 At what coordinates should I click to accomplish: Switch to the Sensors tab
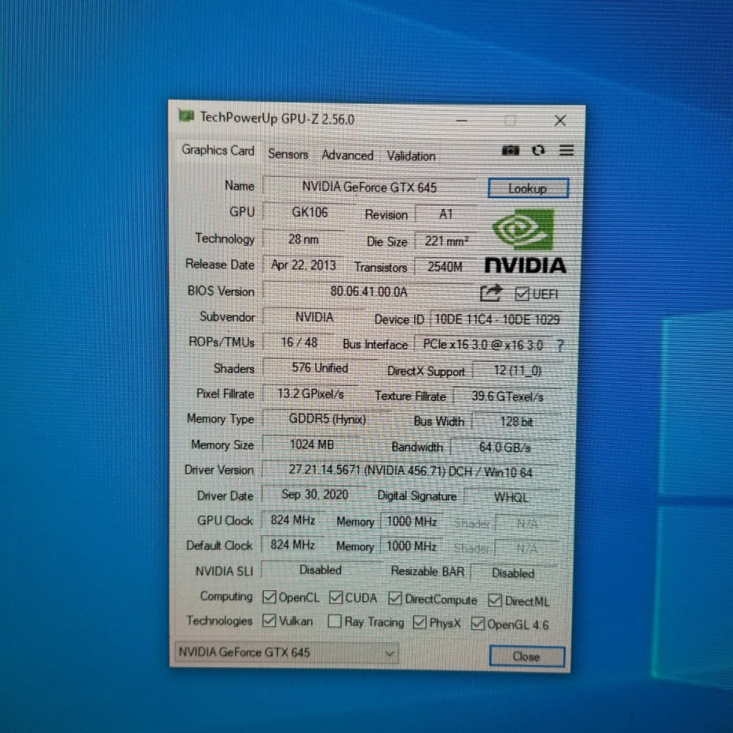pos(288,155)
